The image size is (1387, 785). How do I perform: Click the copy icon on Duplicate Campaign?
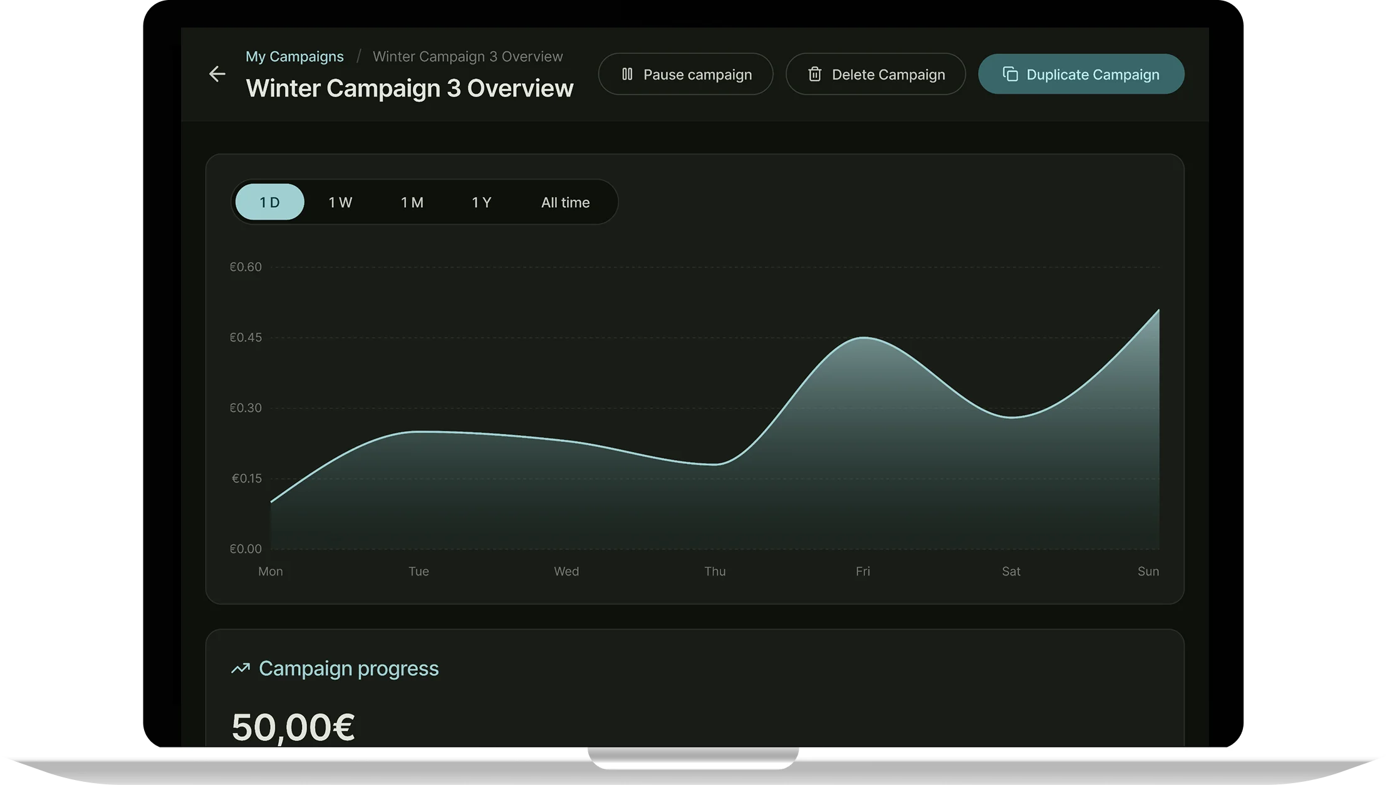[1009, 74]
